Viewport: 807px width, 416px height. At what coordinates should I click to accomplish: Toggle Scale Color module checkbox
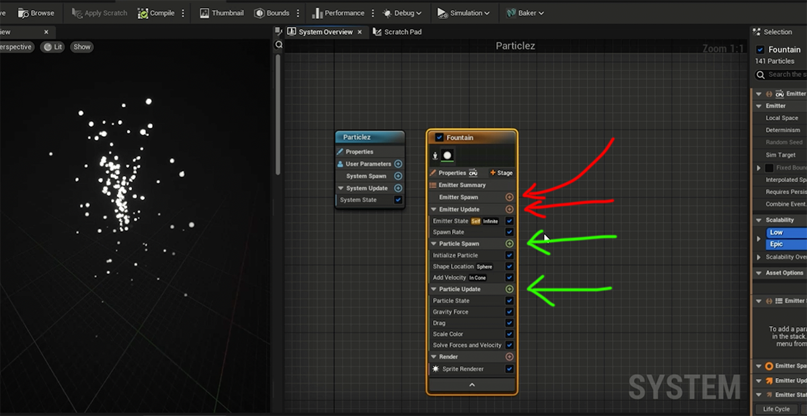tap(509, 334)
